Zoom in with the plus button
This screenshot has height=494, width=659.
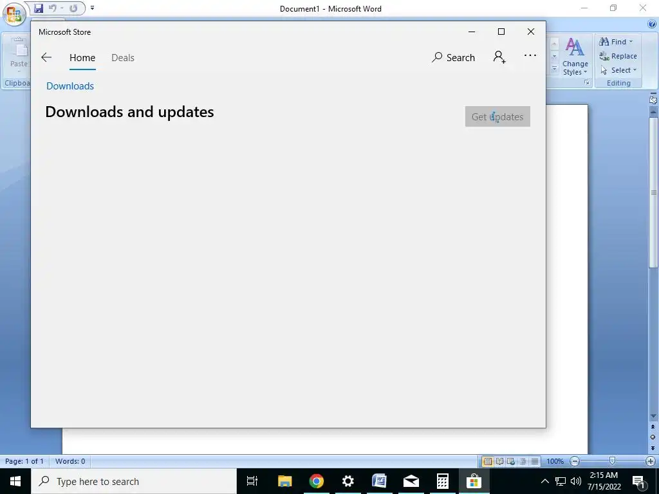[x=650, y=461]
